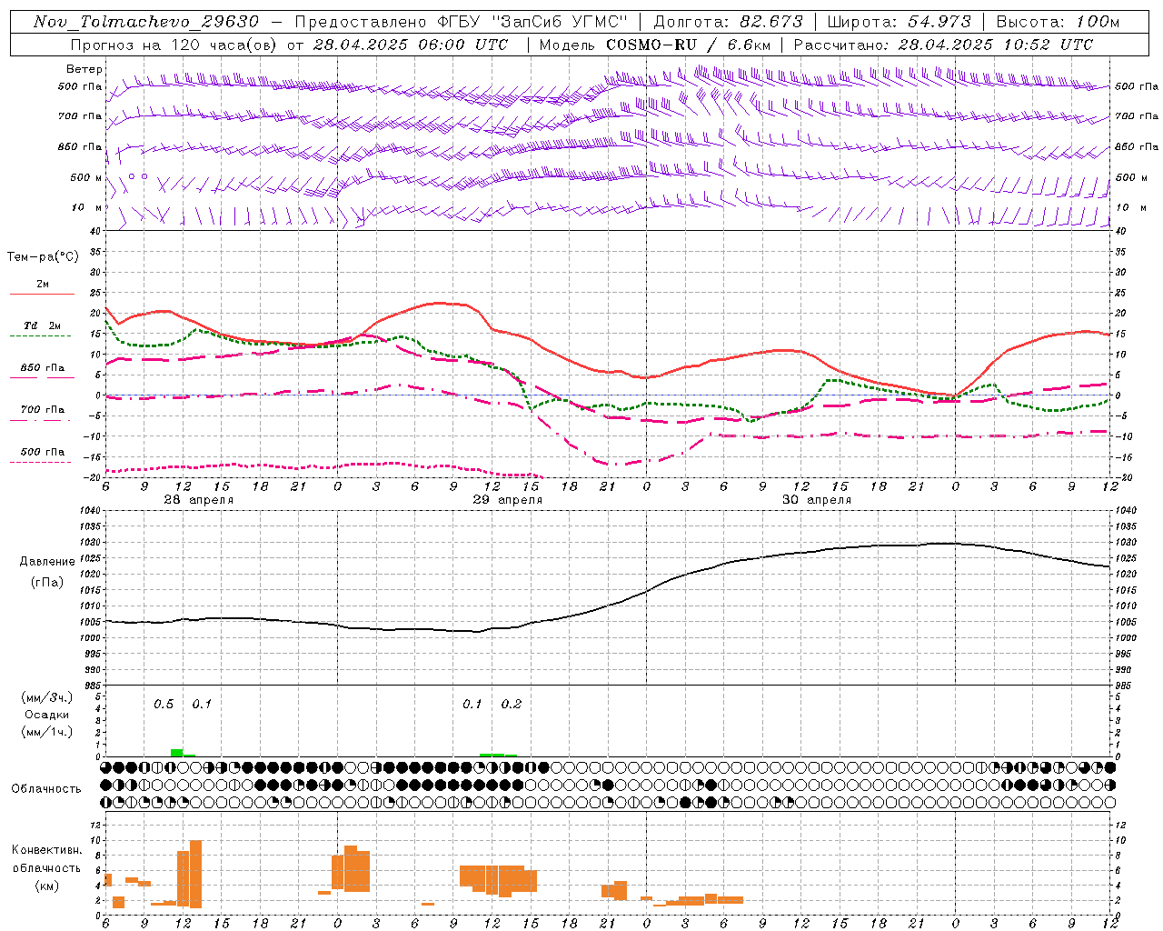Click the Рассчитано: 28.04.2025 10:52 UTC timestamp

[x=943, y=45]
